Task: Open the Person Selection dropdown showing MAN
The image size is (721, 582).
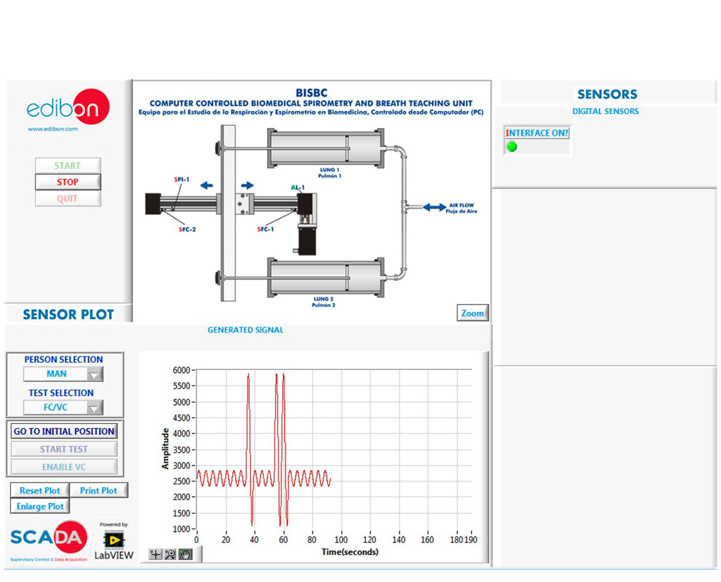Action: click(x=56, y=374)
